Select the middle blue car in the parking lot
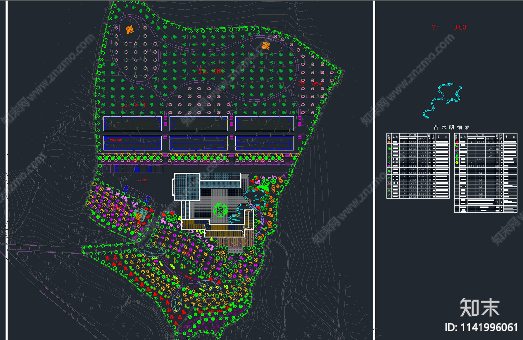523x340 pixels. [x=137, y=168]
